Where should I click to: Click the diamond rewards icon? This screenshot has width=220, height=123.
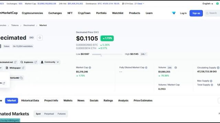coord(174,13)
